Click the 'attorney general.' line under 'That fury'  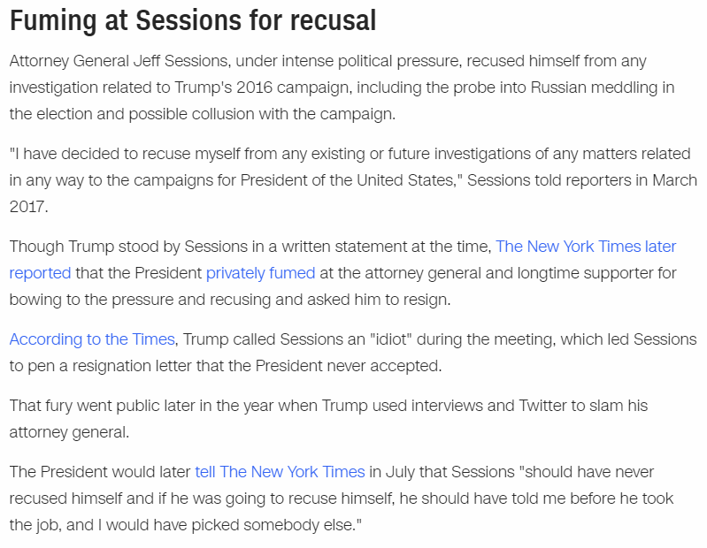[x=69, y=432]
